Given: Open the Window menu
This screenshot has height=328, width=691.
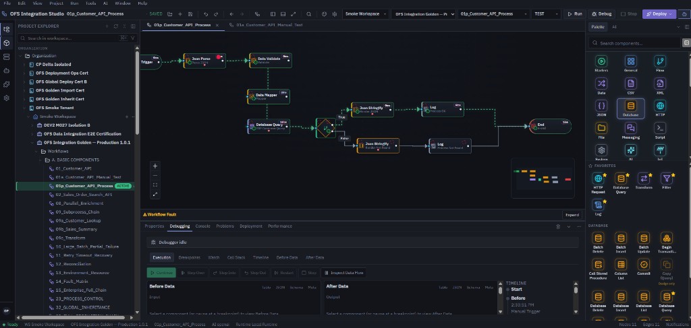Looking at the screenshot, I should point(123,3).
